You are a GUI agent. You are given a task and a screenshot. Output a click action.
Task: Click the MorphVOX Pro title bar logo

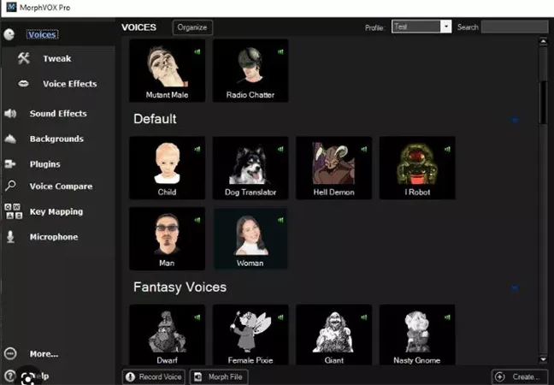[11, 7]
